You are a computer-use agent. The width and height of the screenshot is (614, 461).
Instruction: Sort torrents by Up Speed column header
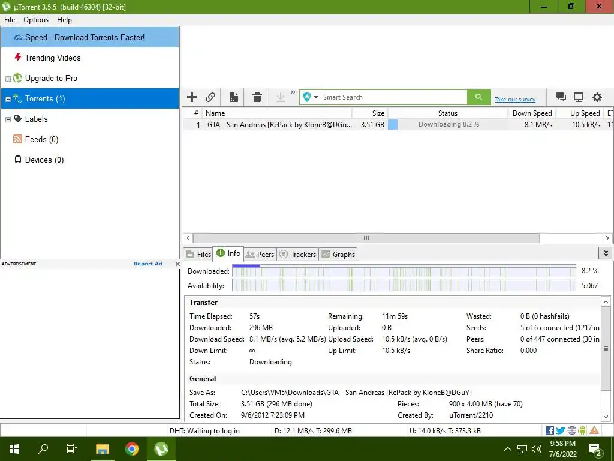pos(580,113)
